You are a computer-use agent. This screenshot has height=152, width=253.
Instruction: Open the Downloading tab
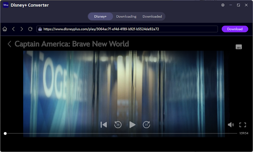[126, 16]
